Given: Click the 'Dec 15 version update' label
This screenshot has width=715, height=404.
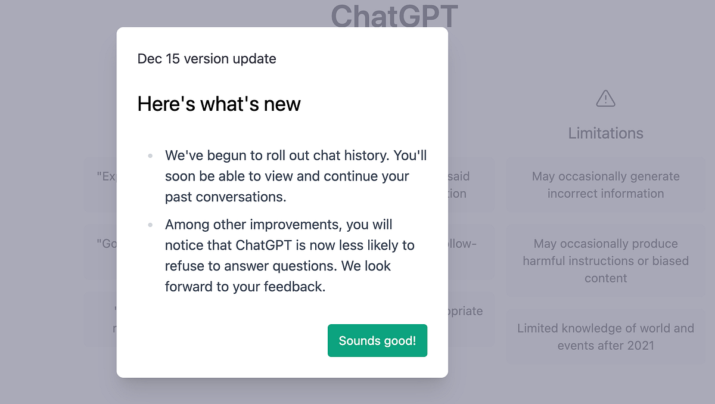Looking at the screenshot, I should [207, 59].
